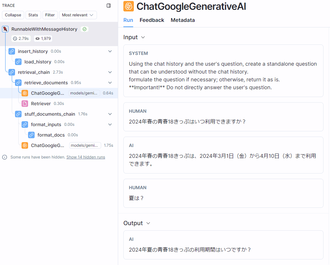This screenshot has height=265, width=330.
Task: Click the SYSTEM message card
Action: pyautogui.click(x=223, y=71)
